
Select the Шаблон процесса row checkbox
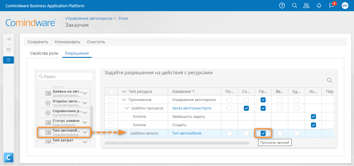(x=111, y=108)
